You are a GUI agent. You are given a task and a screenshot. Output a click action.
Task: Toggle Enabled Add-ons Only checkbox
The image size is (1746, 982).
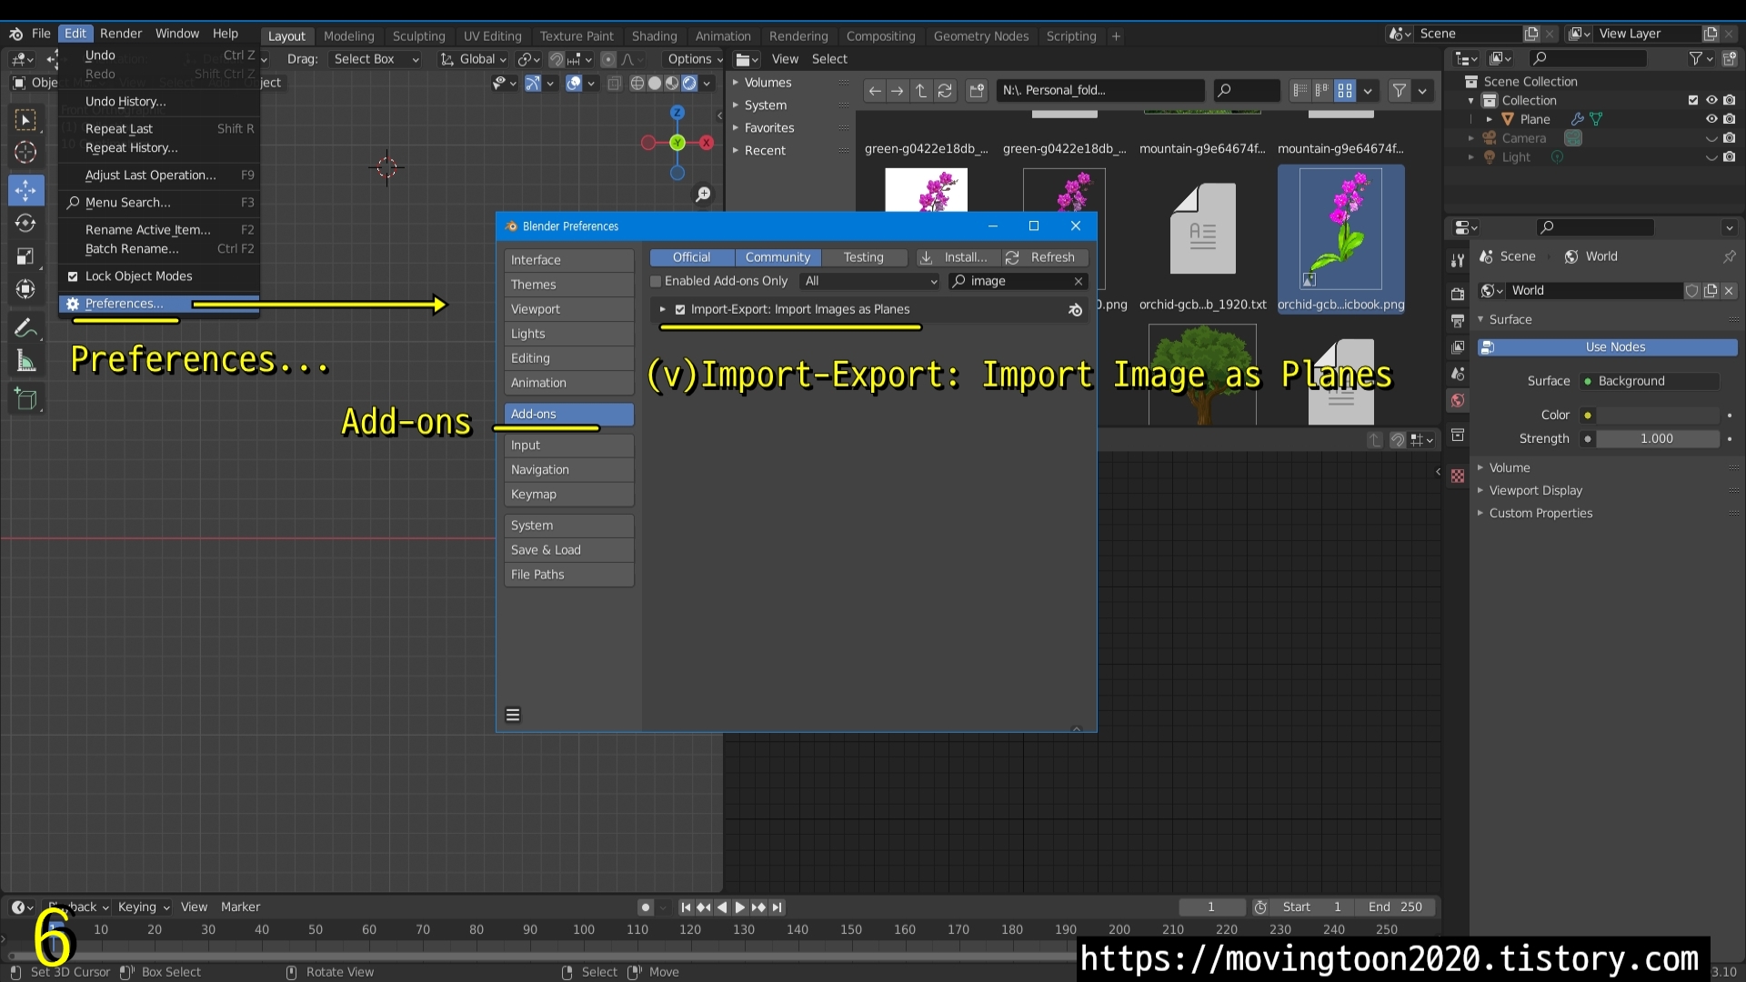(656, 282)
